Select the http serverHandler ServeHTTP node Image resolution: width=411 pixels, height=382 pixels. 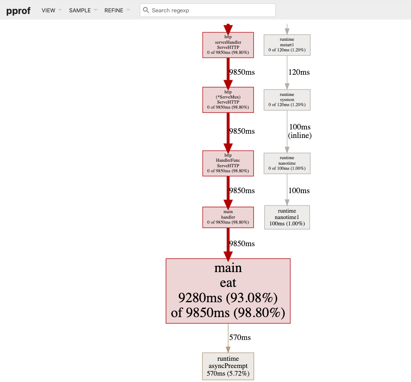[228, 45]
